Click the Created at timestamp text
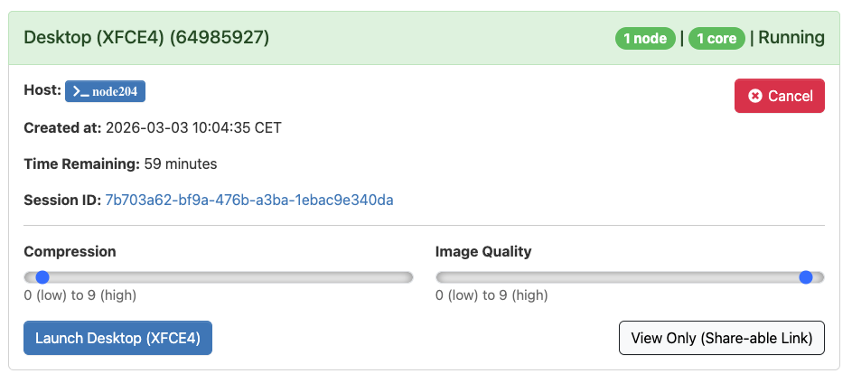 [x=193, y=127]
